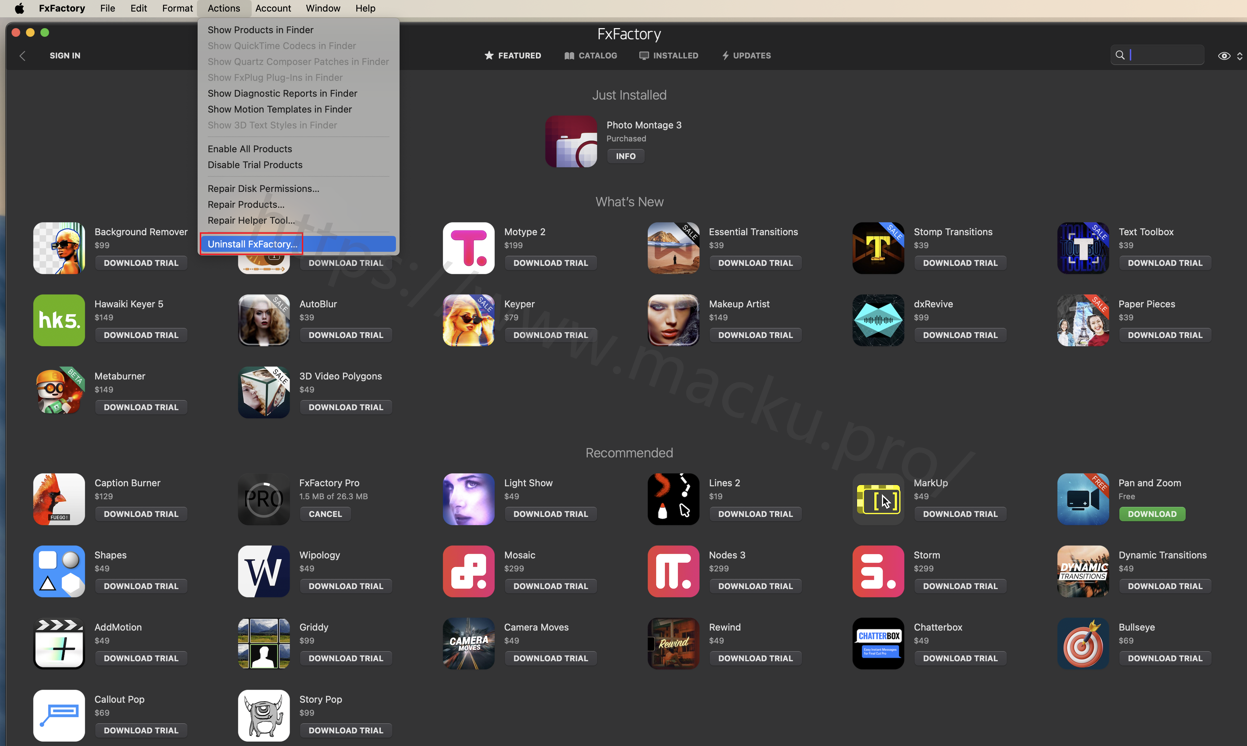
Task: Open the Nodes 3 product icon
Action: click(673, 571)
